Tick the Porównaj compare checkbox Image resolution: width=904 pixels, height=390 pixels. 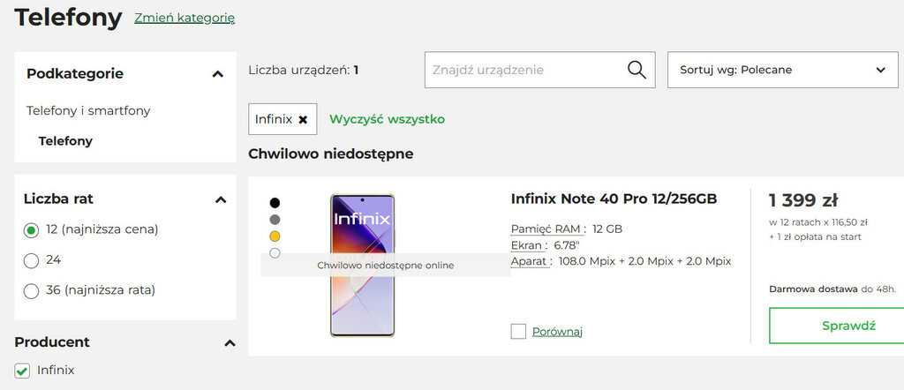coord(518,332)
